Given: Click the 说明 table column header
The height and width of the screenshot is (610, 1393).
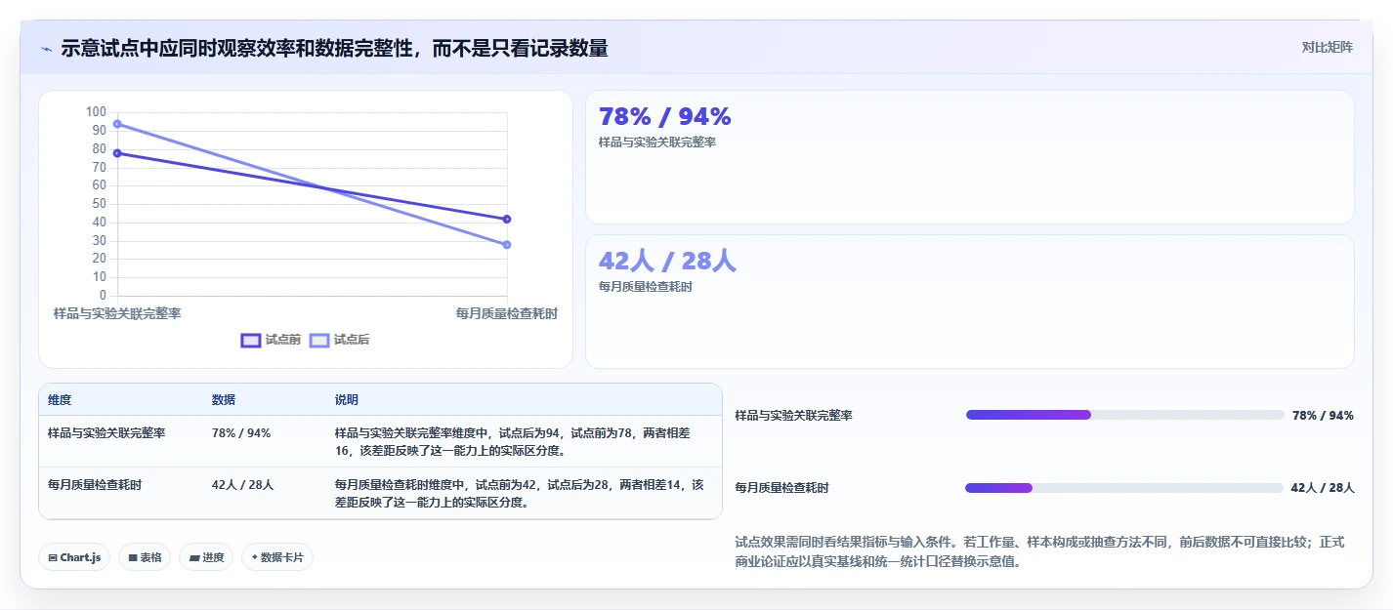Looking at the screenshot, I should (347, 400).
